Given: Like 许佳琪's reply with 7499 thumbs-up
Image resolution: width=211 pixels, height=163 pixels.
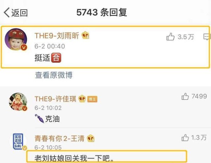Looking at the screenshot, I should (x=185, y=96).
